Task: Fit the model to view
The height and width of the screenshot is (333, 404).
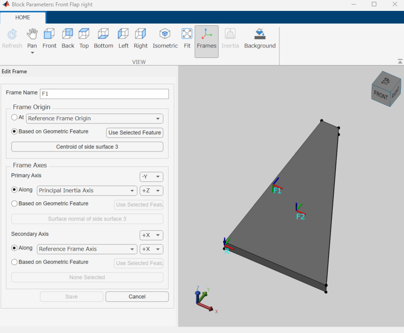Action: point(187,38)
